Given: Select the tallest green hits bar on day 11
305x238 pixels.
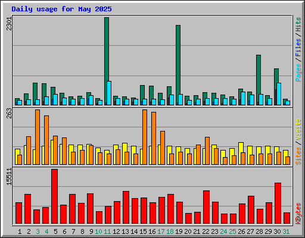Looking at the screenshot, I should [107, 61].
